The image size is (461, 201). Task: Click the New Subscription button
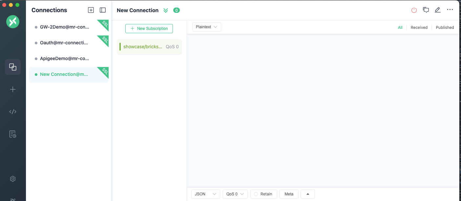[x=149, y=29]
